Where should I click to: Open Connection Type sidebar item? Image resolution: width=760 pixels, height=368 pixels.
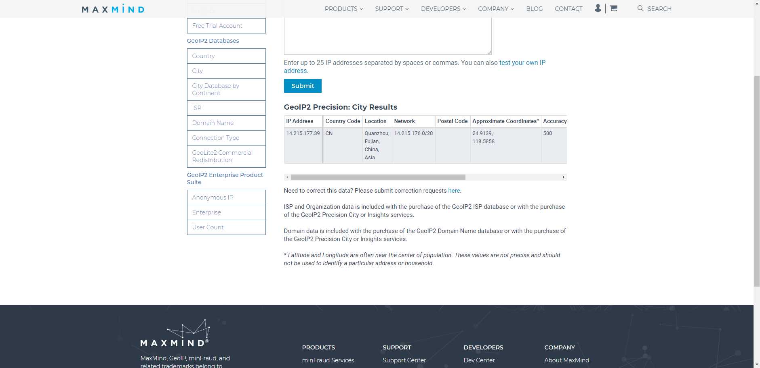[226, 138]
